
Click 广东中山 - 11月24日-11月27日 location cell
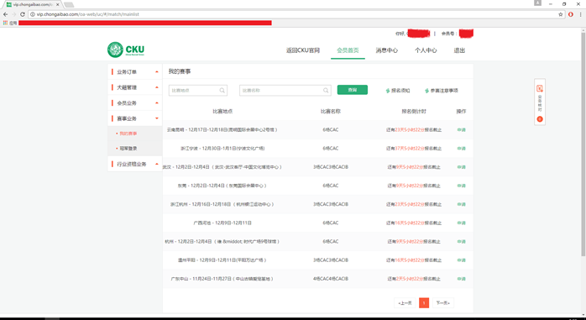[x=222, y=279]
